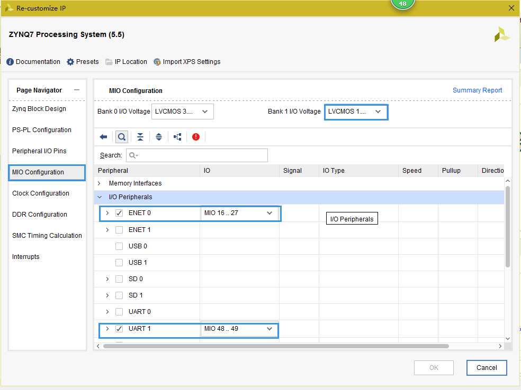Click the Documentation link text

[x=38, y=62]
